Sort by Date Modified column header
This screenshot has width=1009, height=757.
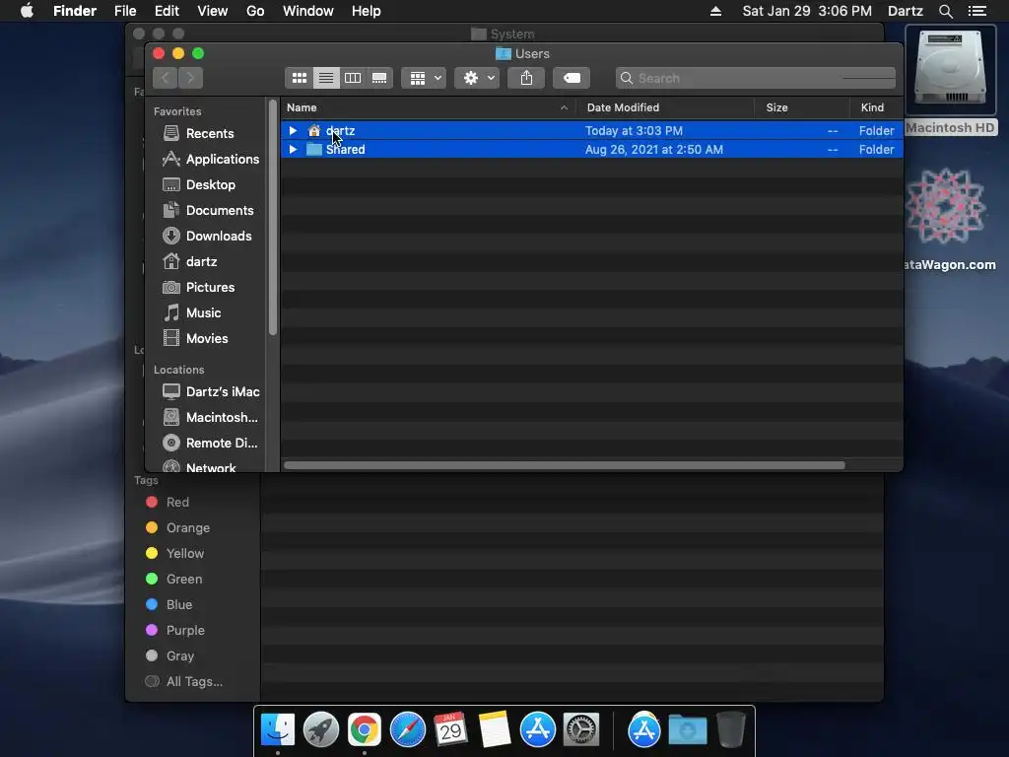pyautogui.click(x=665, y=107)
